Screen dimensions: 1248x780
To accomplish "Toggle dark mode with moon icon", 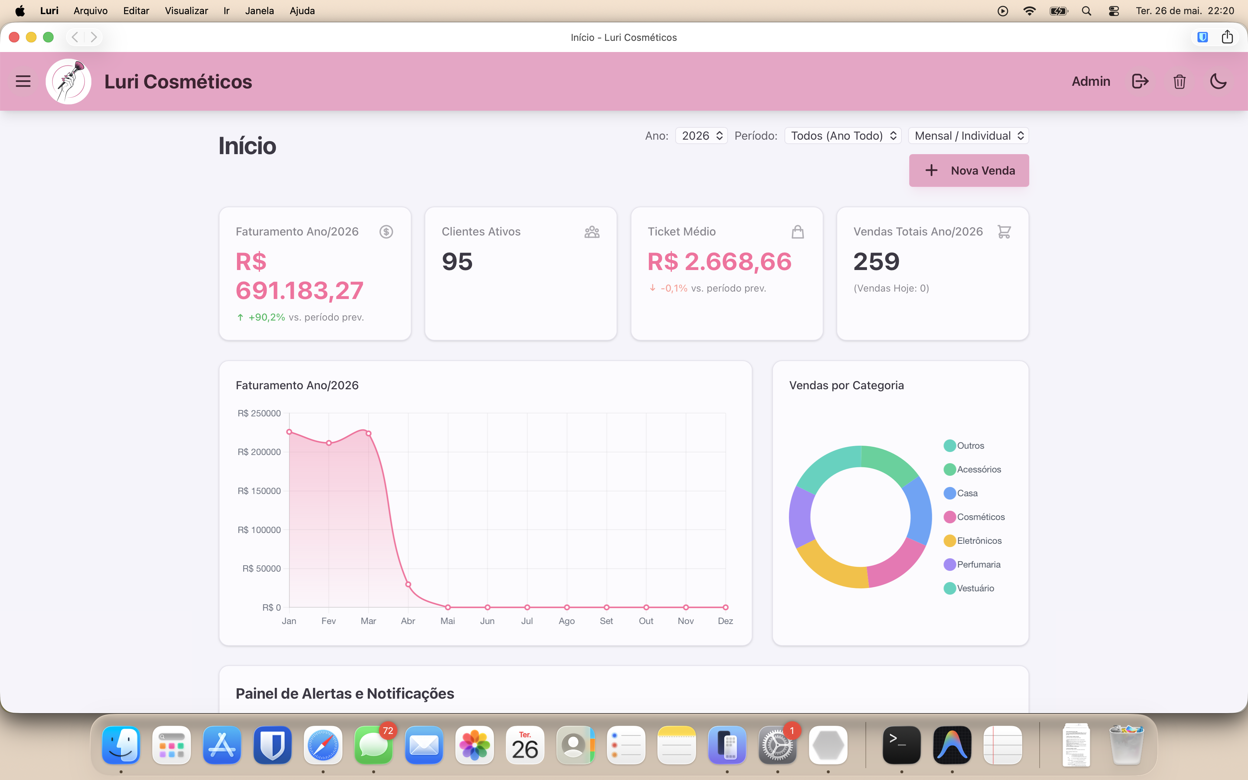I will point(1218,81).
